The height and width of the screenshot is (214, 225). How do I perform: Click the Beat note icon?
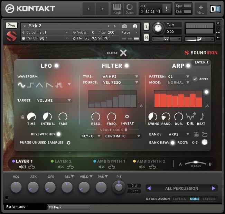click(x=201, y=117)
